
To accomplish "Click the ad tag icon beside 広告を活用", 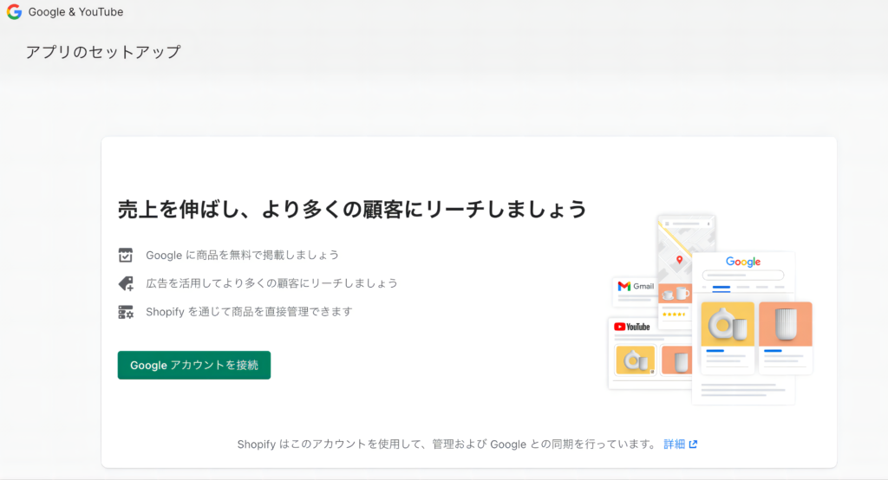I will click(126, 283).
